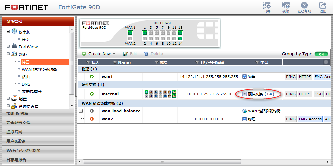Click the FortiView chart icon
Screen dimensions: 333x166
14,46
